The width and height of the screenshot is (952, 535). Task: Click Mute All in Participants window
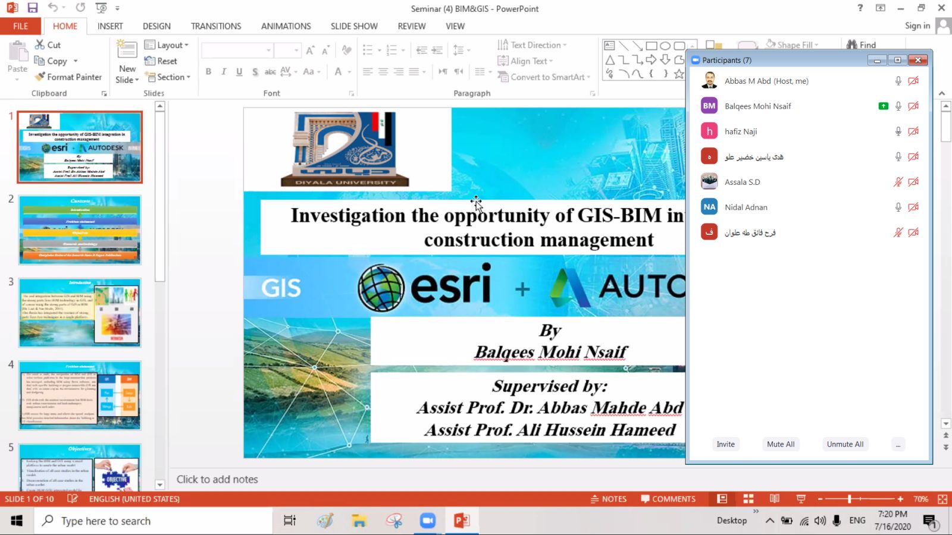781,444
